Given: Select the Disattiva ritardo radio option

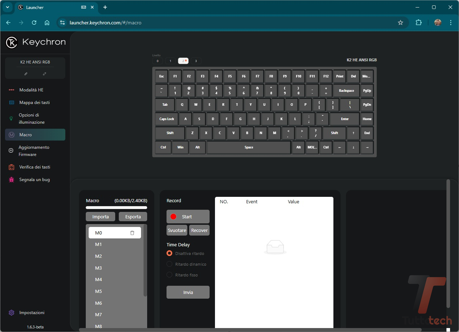Looking at the screenshot, I should (x=169, y=253).
